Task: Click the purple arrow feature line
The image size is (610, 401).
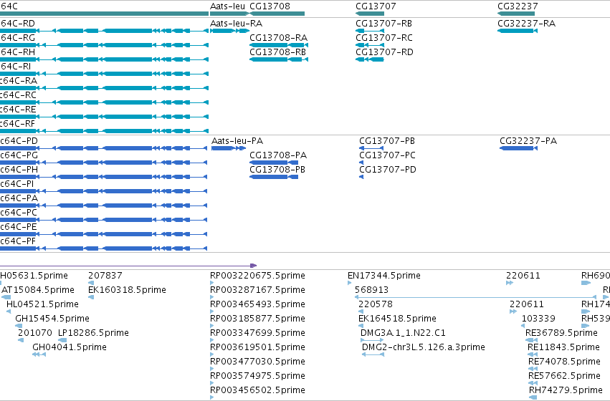Action: pos(128,266)
